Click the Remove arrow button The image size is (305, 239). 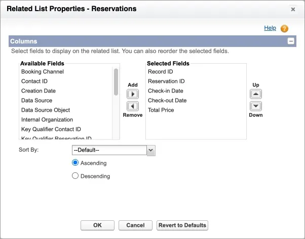[133, 106]
